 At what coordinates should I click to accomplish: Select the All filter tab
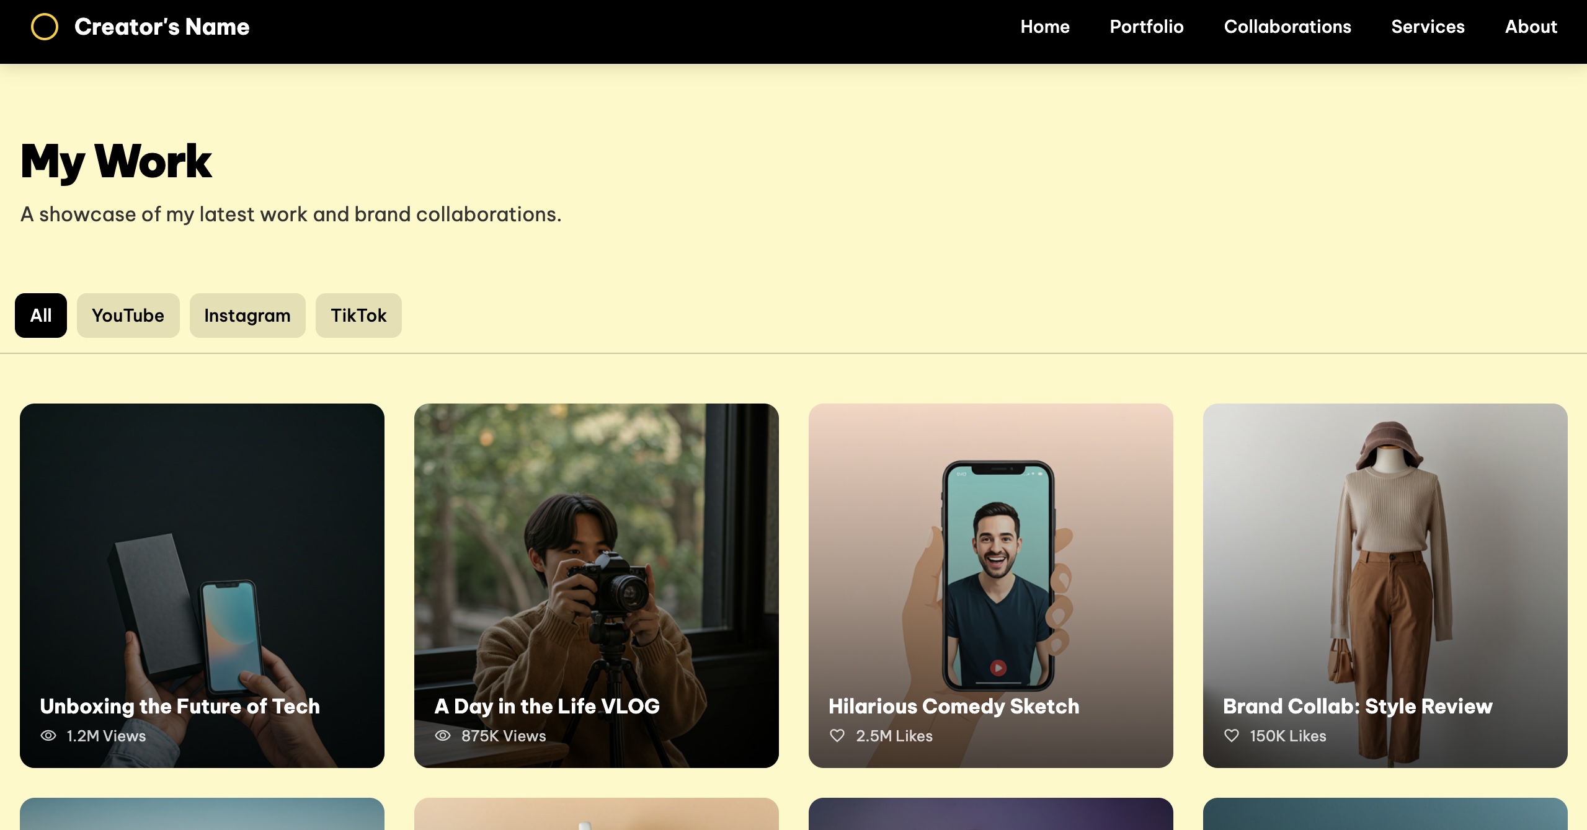point(41,316)
